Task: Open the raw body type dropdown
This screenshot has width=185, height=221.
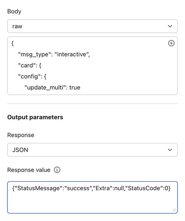Action: 92,26
